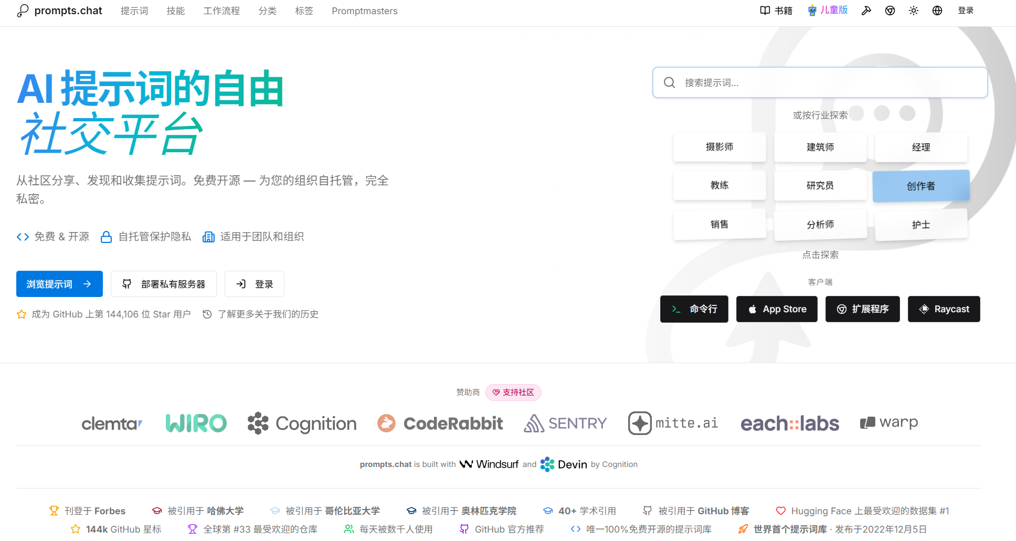Click the Cognition sponsor logo
The image size is (1016, 541).
point(302,423)
